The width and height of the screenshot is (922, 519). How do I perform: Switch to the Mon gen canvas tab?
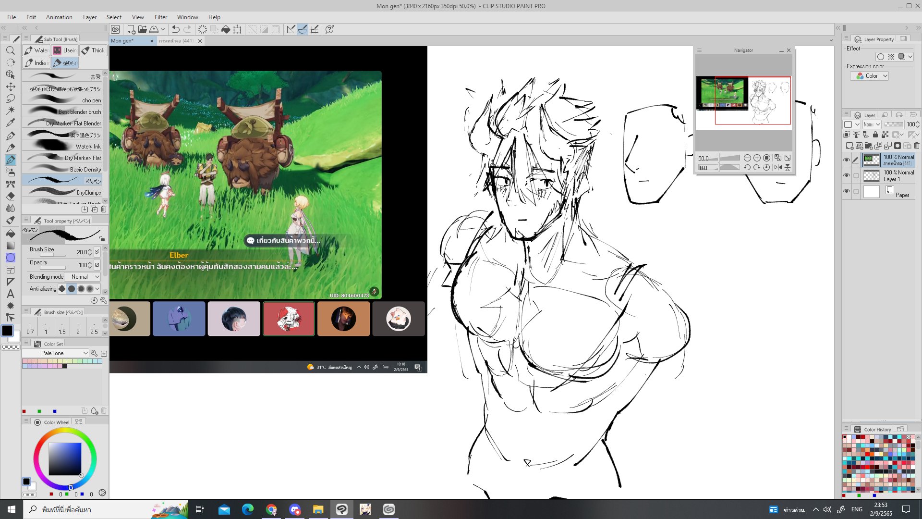pos(122,41)
